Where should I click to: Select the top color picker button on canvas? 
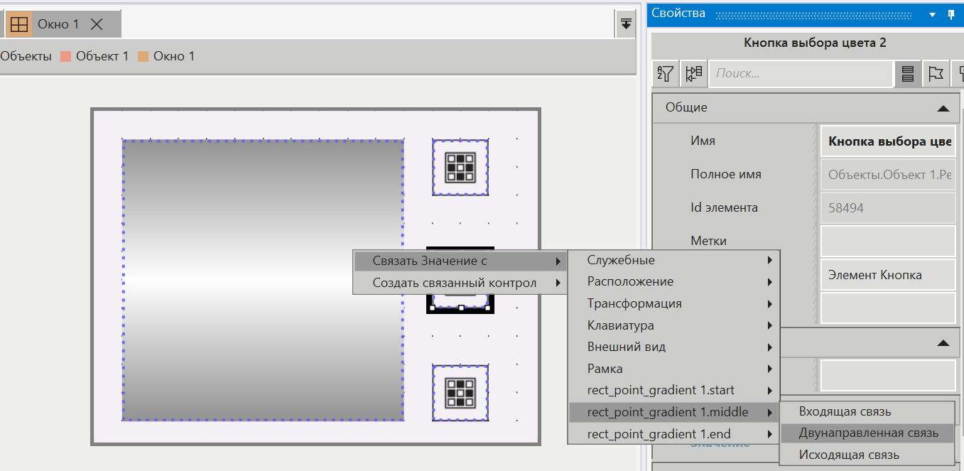[x=460, y=167]
